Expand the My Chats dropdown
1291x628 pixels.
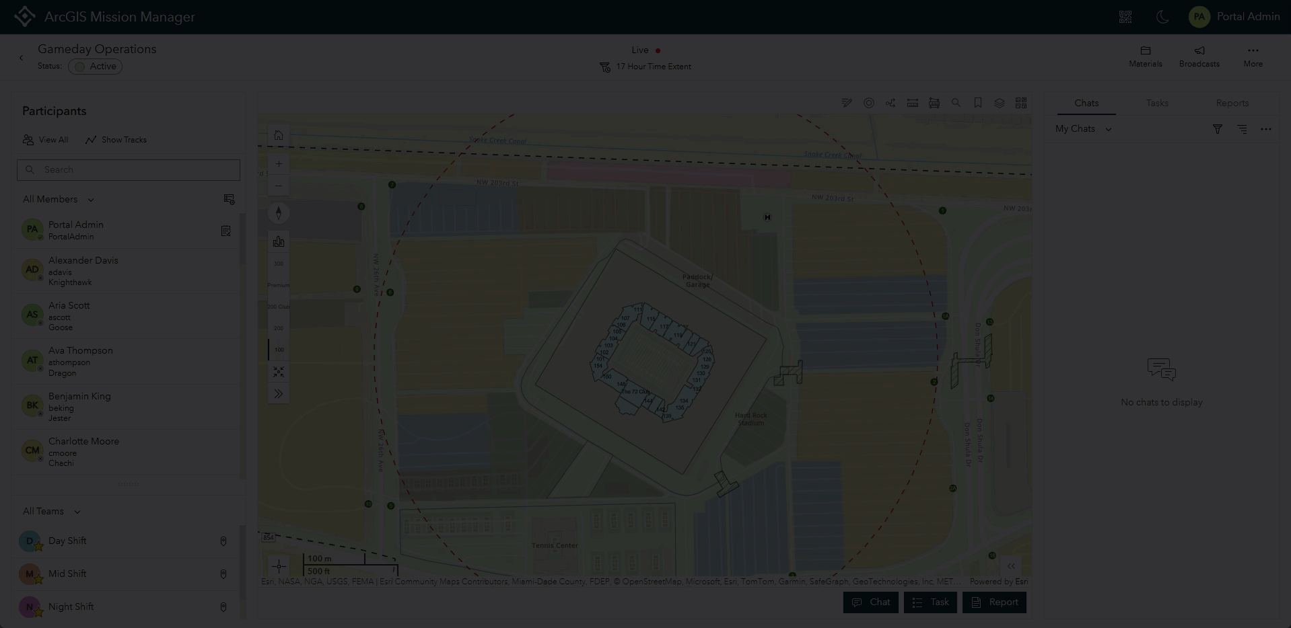tap(1083, 128)
